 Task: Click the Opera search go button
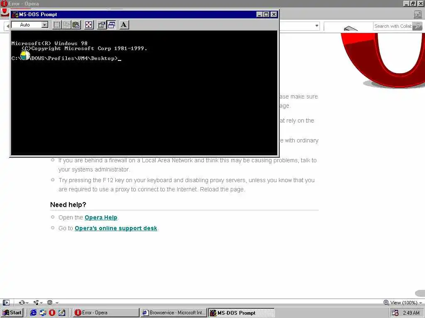click(417, 26)
